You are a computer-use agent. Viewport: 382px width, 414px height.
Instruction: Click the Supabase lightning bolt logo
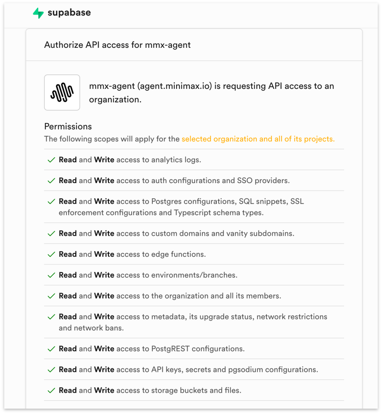click(x=38, y=13)
